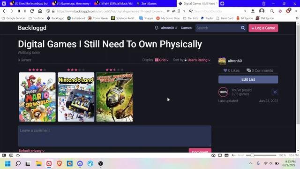Open Windows Start menu

pos(7,163)
